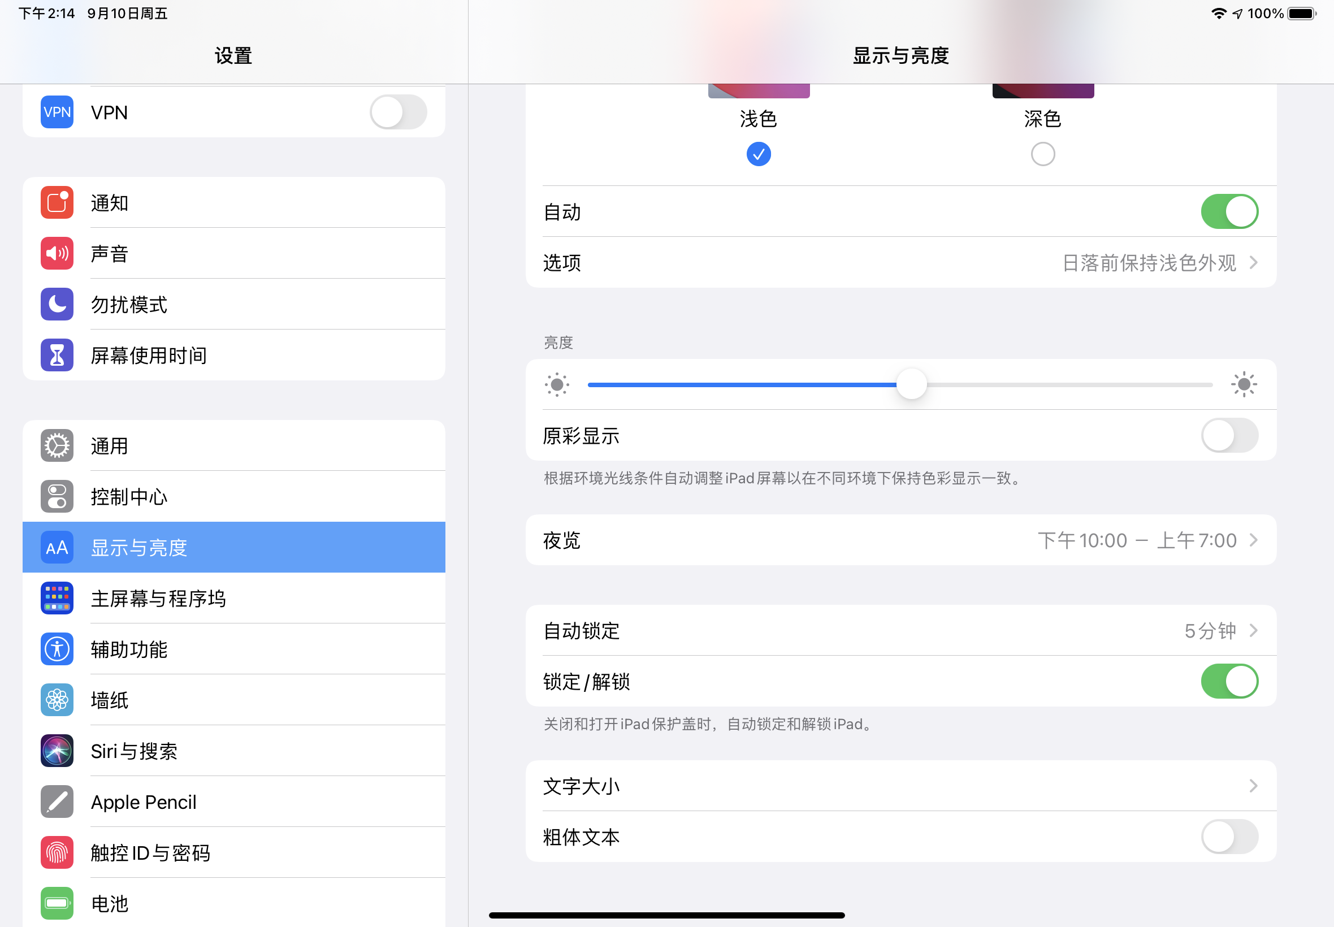The image size is (1334, 927).
Task: Tap the Sounds (声音) speaker icon
Action: [57, 253]
